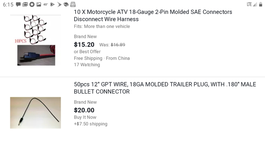Tap the 40° weather temperature indicator
The width and height of the screenshot is (265, 149).
[x=46, y=4]
